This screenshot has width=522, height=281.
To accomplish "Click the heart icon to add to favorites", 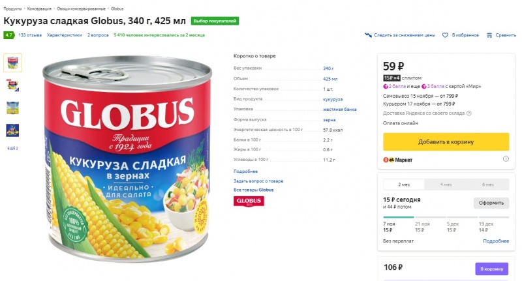I will coord(445,35).
